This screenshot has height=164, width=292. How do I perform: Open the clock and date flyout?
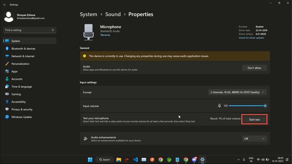click(x=278, y=159)
